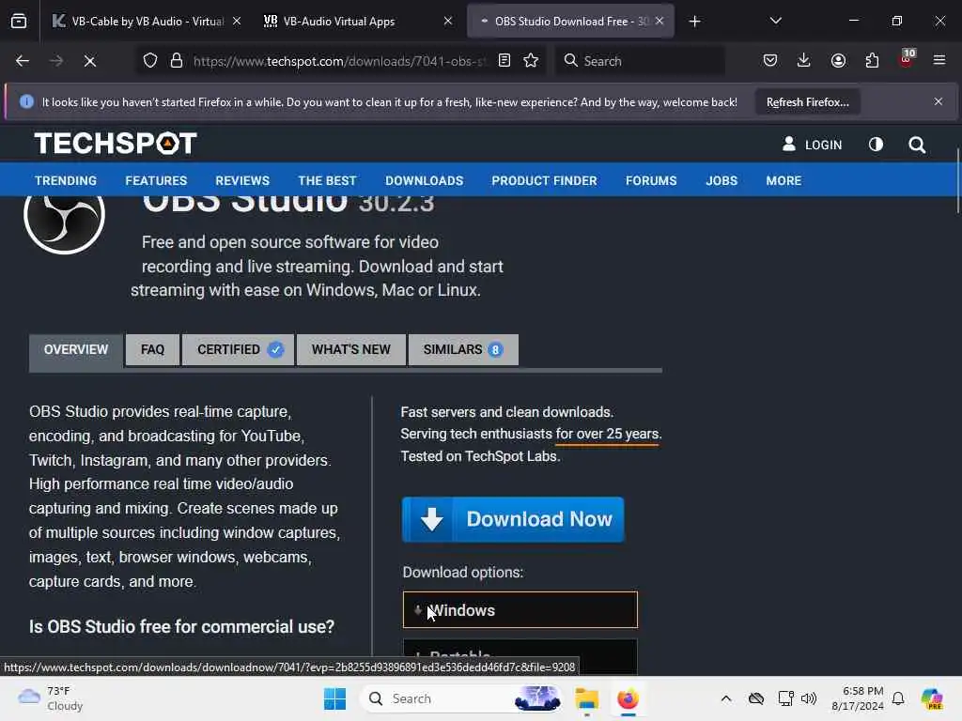Click Firefox icon in taskbar
Image resolution: width=962 pixels, height=721 pixels.
point(628,698)
